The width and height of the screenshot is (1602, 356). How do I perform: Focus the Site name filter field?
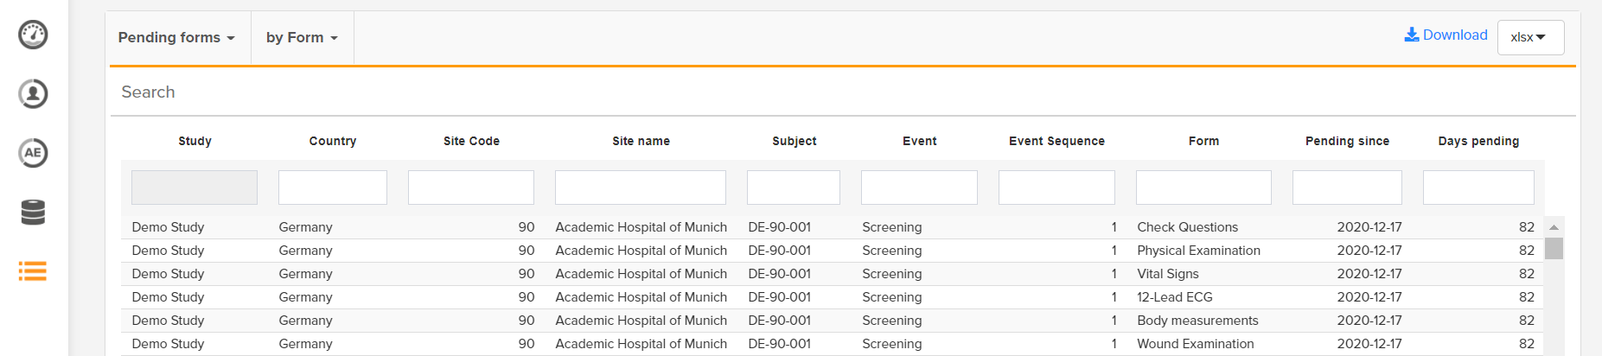point(640,188)
